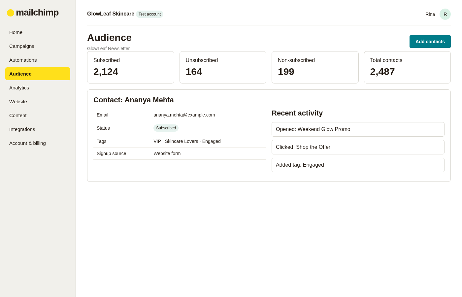The image size is (462, 297).
Task: Click the Rina username text
Action: 430,14
